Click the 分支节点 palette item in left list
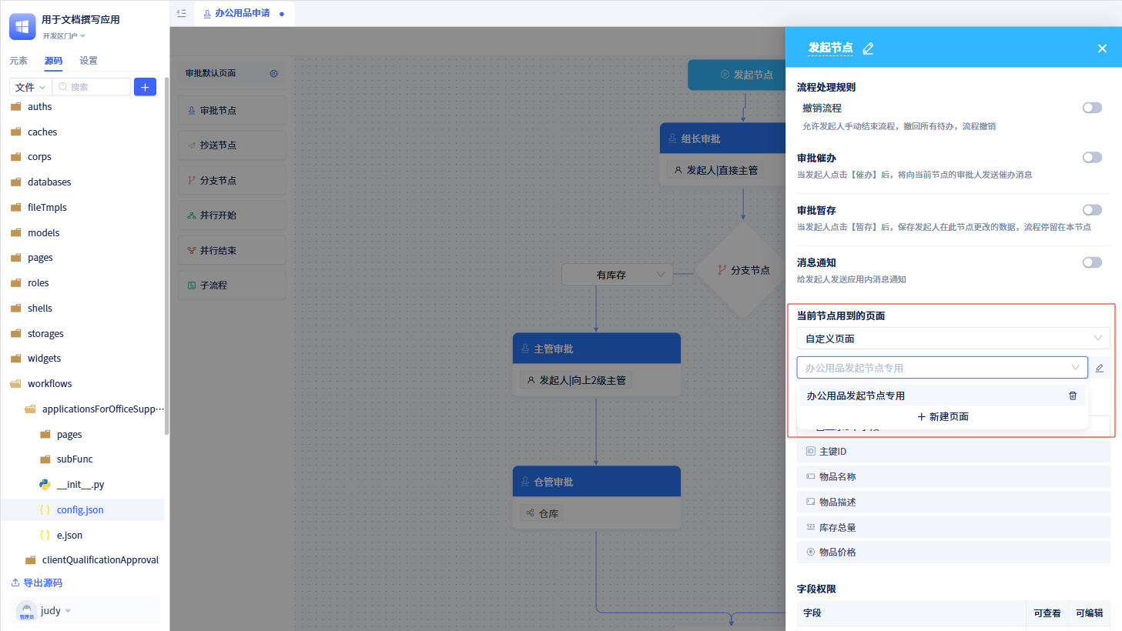Screen dimensions: 1122x631 coord(232,181)
